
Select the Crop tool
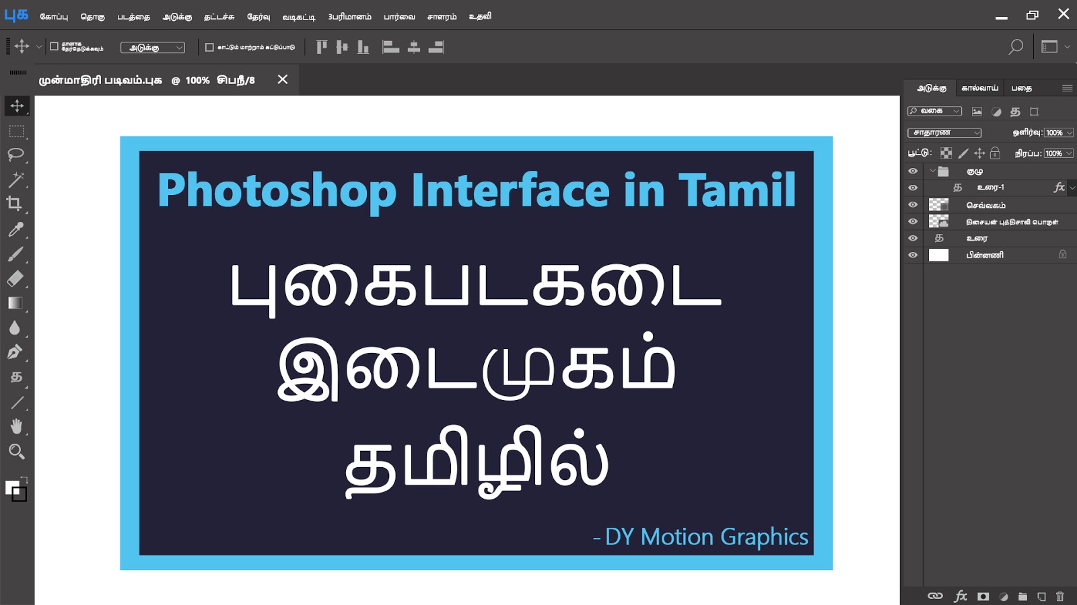(x=14, y=204)
